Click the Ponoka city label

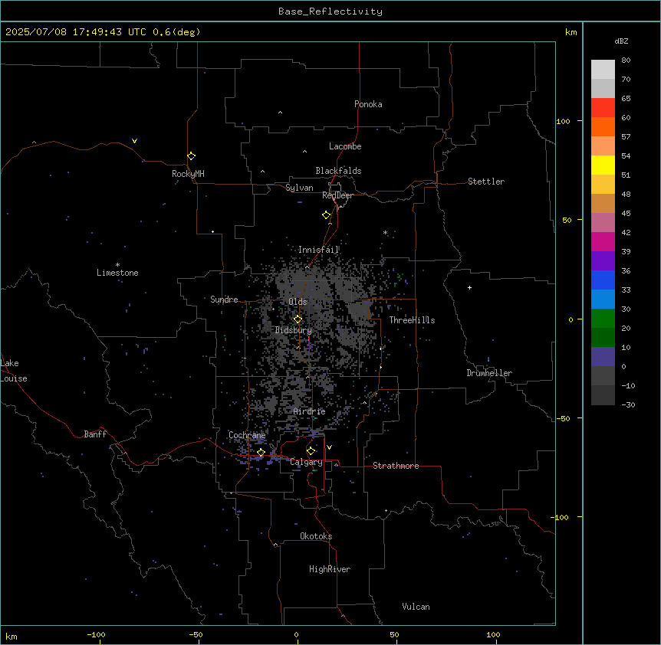[x=368, y=104]
